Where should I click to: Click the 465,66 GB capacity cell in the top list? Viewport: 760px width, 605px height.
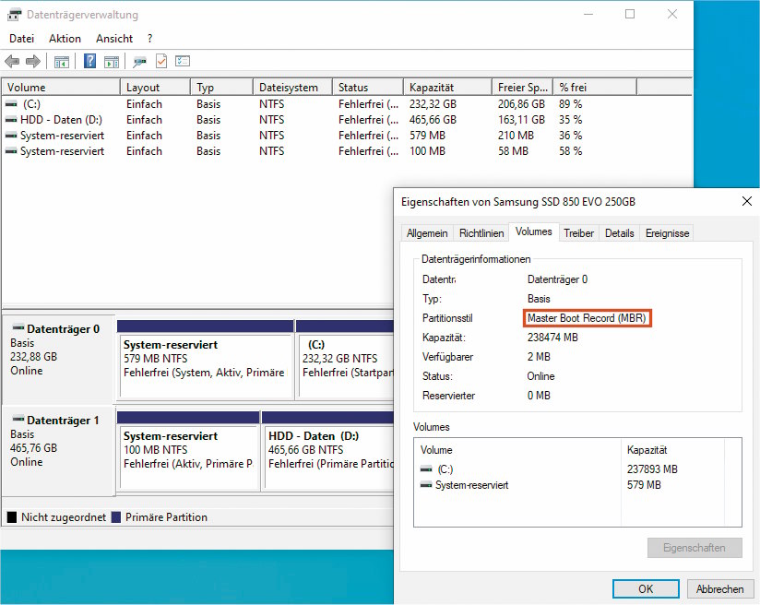pyautogui.click(x=433, y=120)
